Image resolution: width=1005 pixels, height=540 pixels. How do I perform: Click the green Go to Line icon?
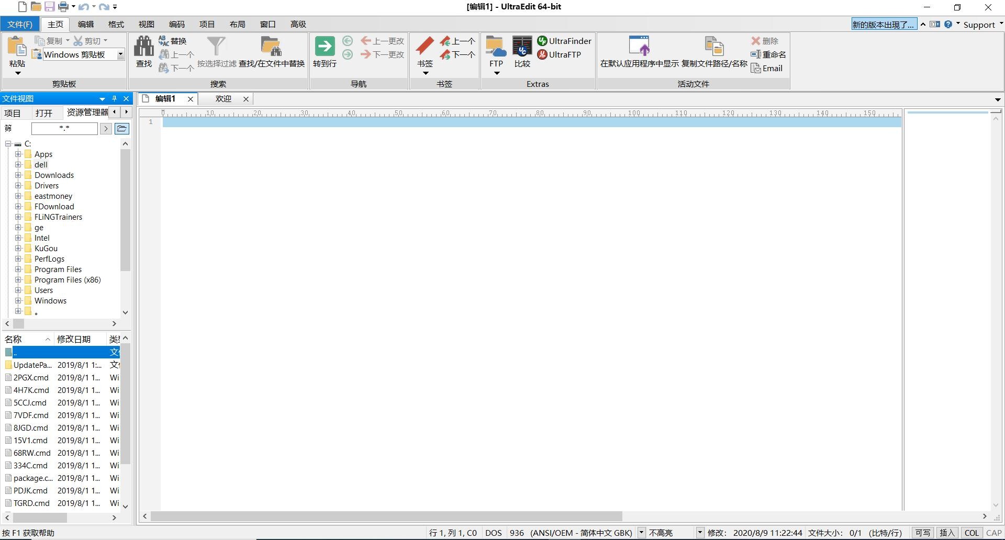[325, 46]
